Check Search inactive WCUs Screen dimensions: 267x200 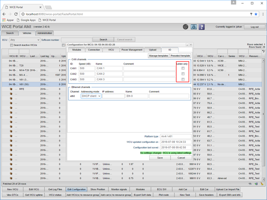click(12, 45)
